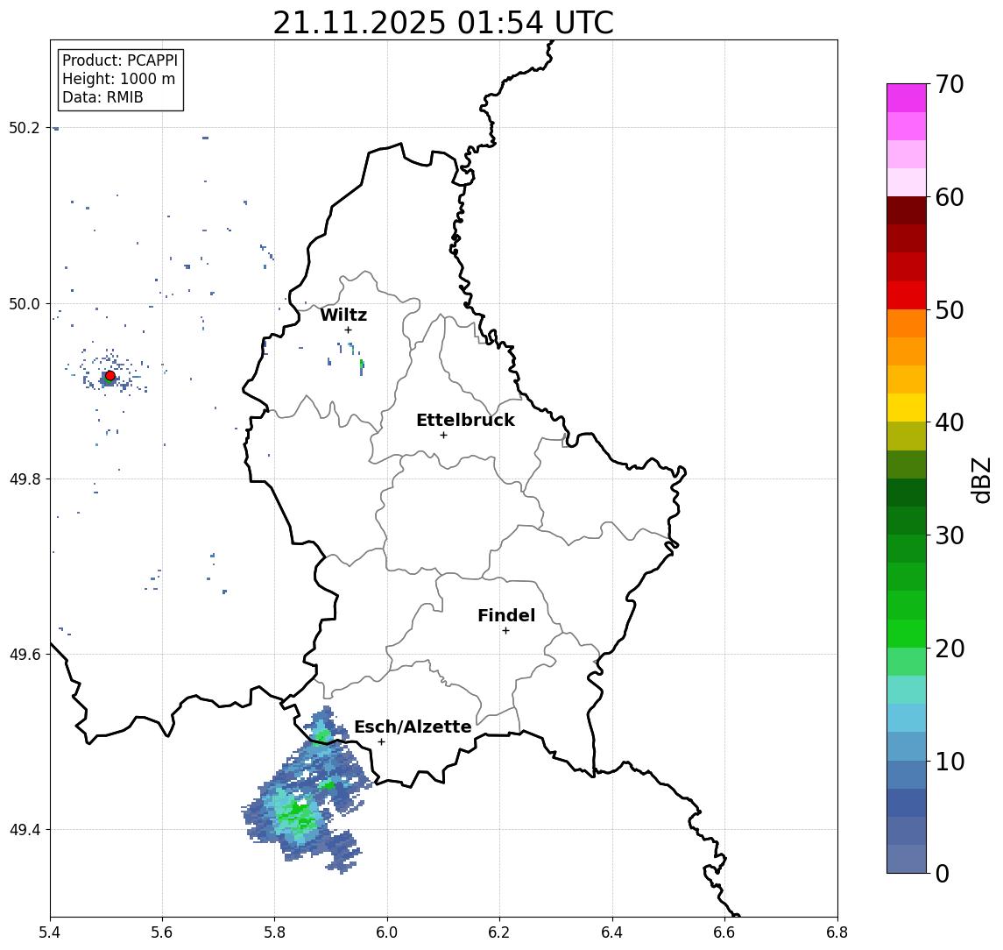1003x950 pixels.
Task: Click the red radar location dot
Action: 110,376
